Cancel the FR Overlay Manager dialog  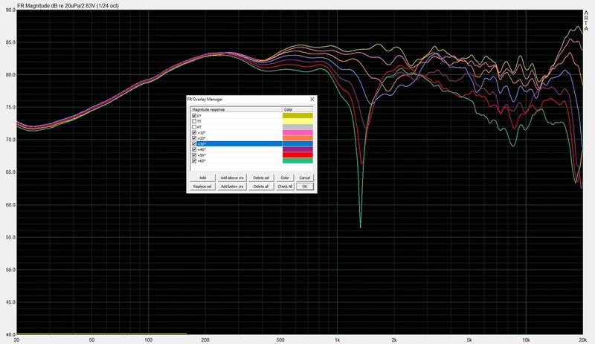point(304,178)
